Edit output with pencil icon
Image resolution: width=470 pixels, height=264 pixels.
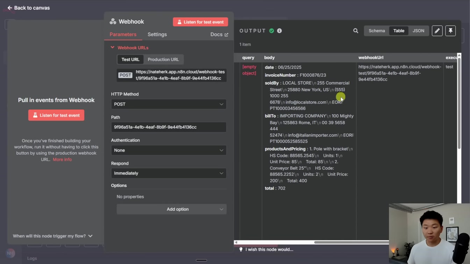[x=437, y=31]
